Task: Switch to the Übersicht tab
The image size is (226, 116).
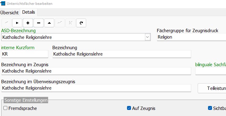Action: (x=9, y=13)
